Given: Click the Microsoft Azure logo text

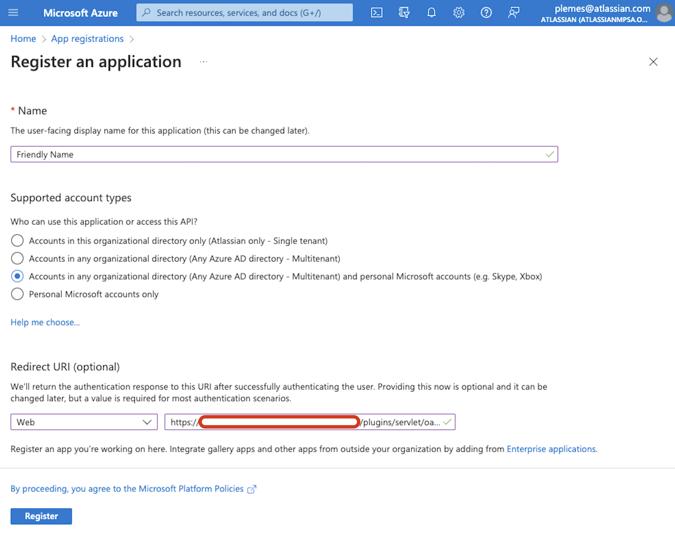Looking at the screenshot, I should [x=80, y=13].
